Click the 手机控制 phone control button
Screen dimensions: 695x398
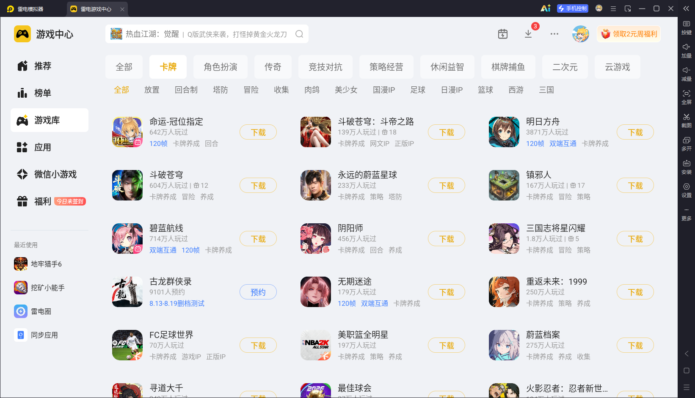[573, 8]
